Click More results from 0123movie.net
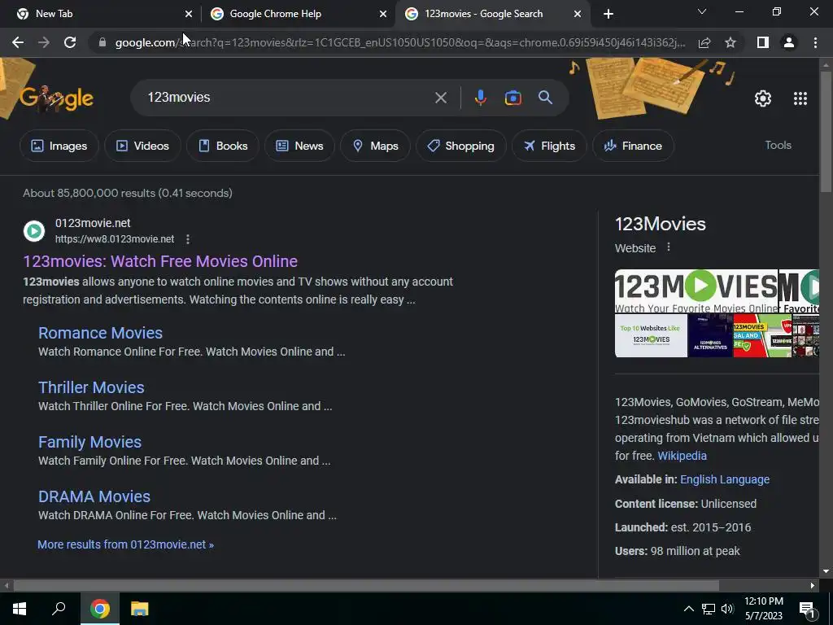This screenshot has width=833, height=625. [125, 544]
